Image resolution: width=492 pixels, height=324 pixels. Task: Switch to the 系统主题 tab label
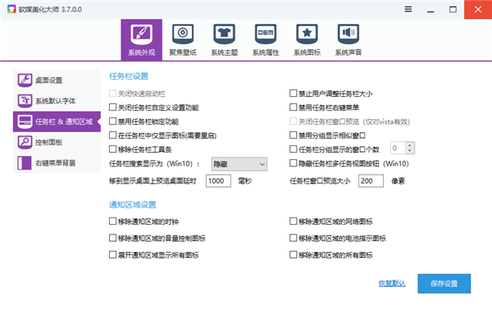point(225,52)
